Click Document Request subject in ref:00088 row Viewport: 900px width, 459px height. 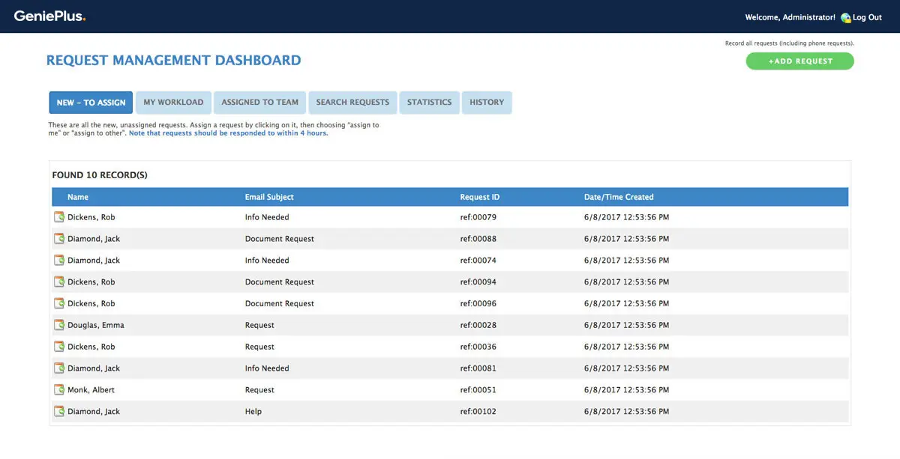click(x=280, y=239)
